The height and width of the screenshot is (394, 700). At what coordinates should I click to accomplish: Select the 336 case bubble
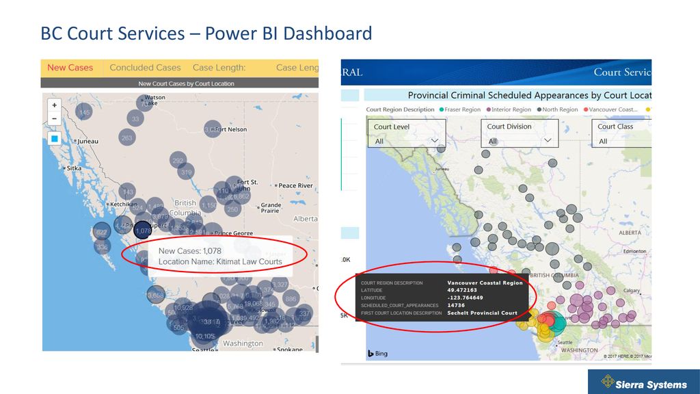(103, 246)
